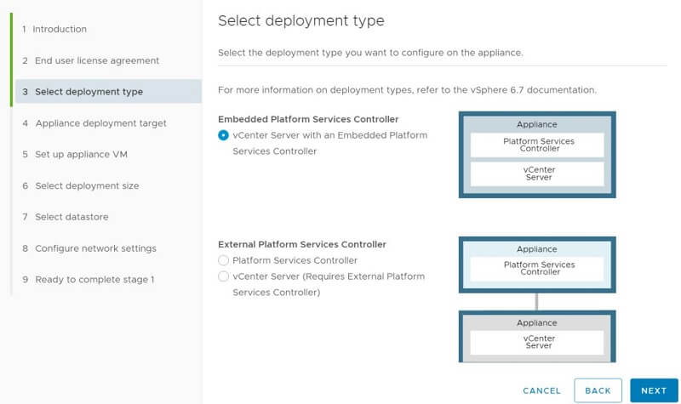Click the NEXT button
This screenshot has height=404, width=681.
tap(653, 390)
